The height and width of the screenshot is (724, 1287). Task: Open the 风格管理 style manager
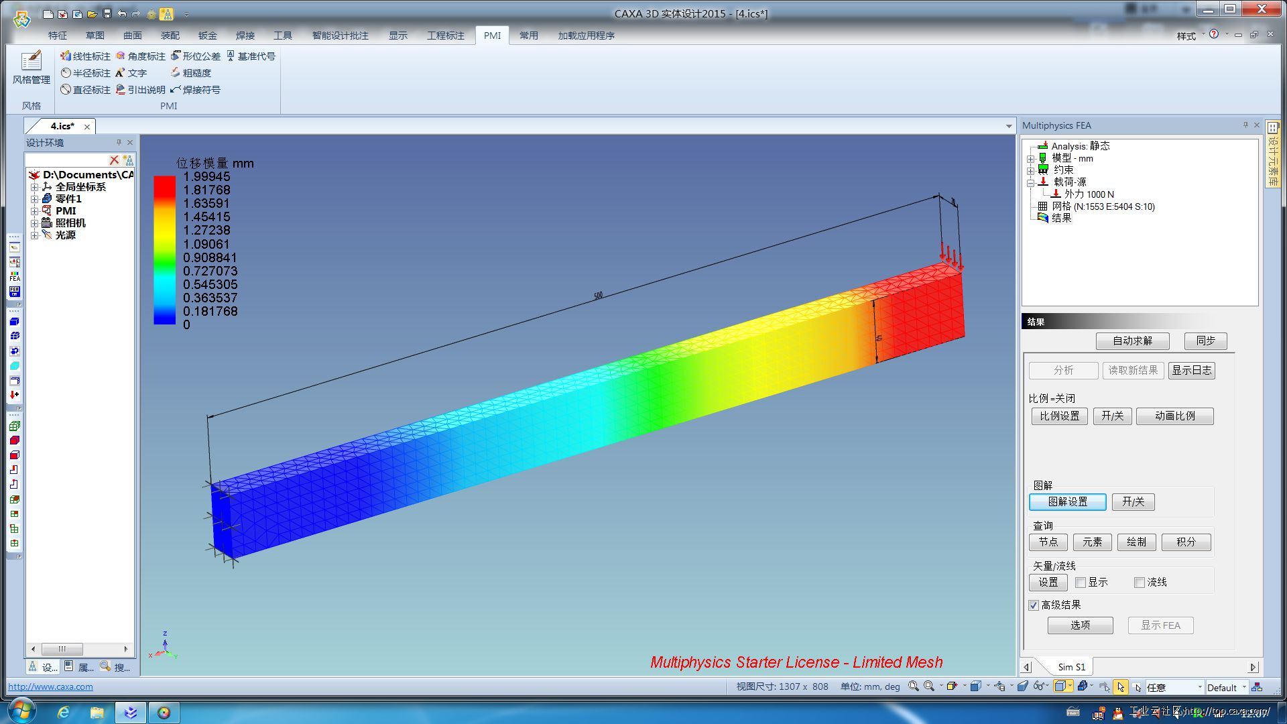pos(31,68)
